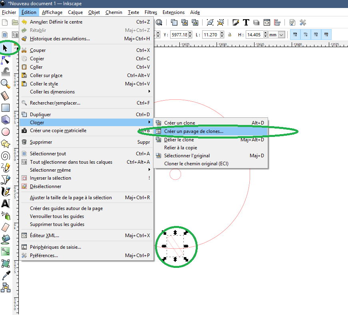Toggle scale rounded corners with rectangles

[x=306, y=35]
